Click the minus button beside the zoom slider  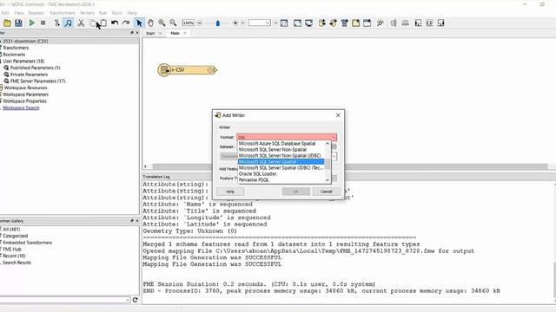coord(200,23)
